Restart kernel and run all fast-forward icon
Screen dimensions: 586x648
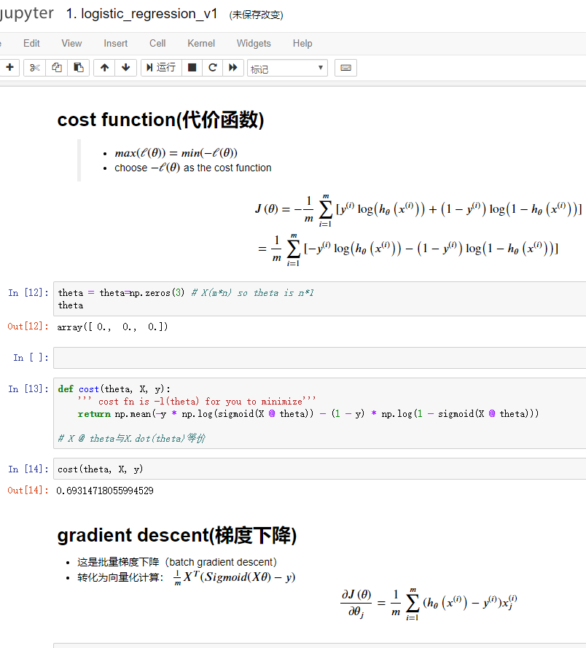[233, 68]
